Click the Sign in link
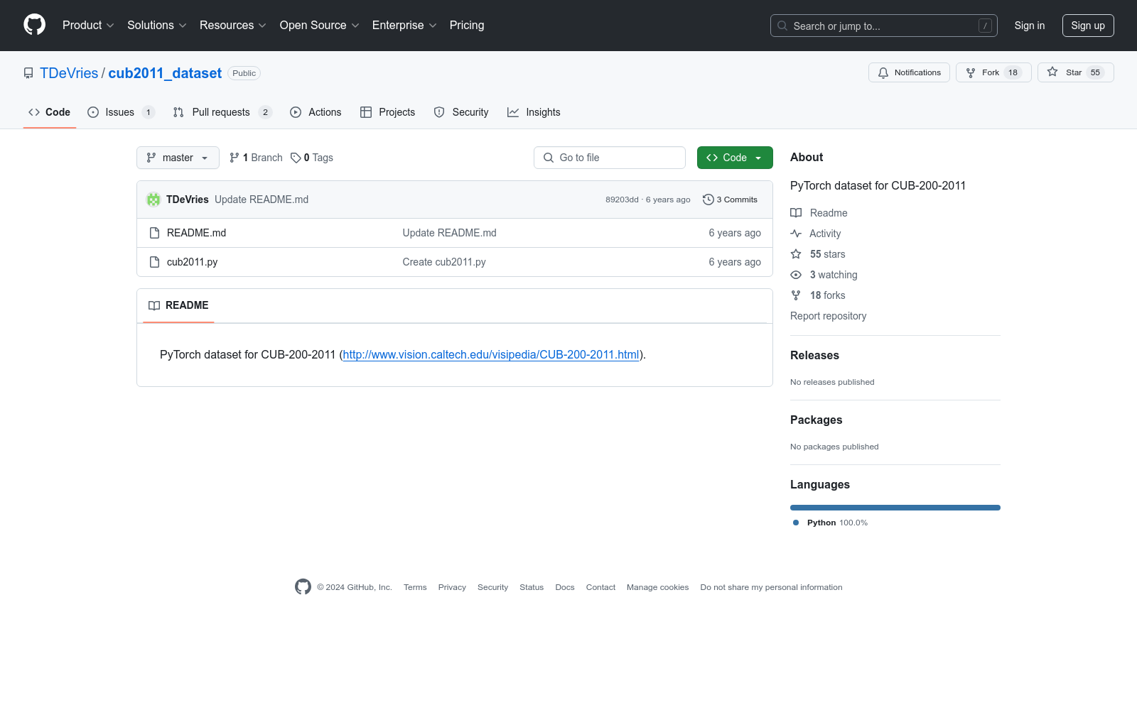The width and height of the screenshot is (1137, 710). 1029,26
